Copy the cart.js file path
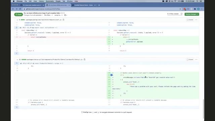 [63, 20]
